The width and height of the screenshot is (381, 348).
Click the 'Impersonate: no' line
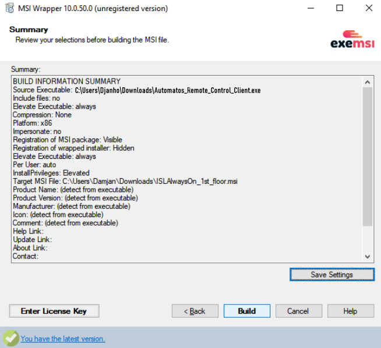click(x=37, y=132)
